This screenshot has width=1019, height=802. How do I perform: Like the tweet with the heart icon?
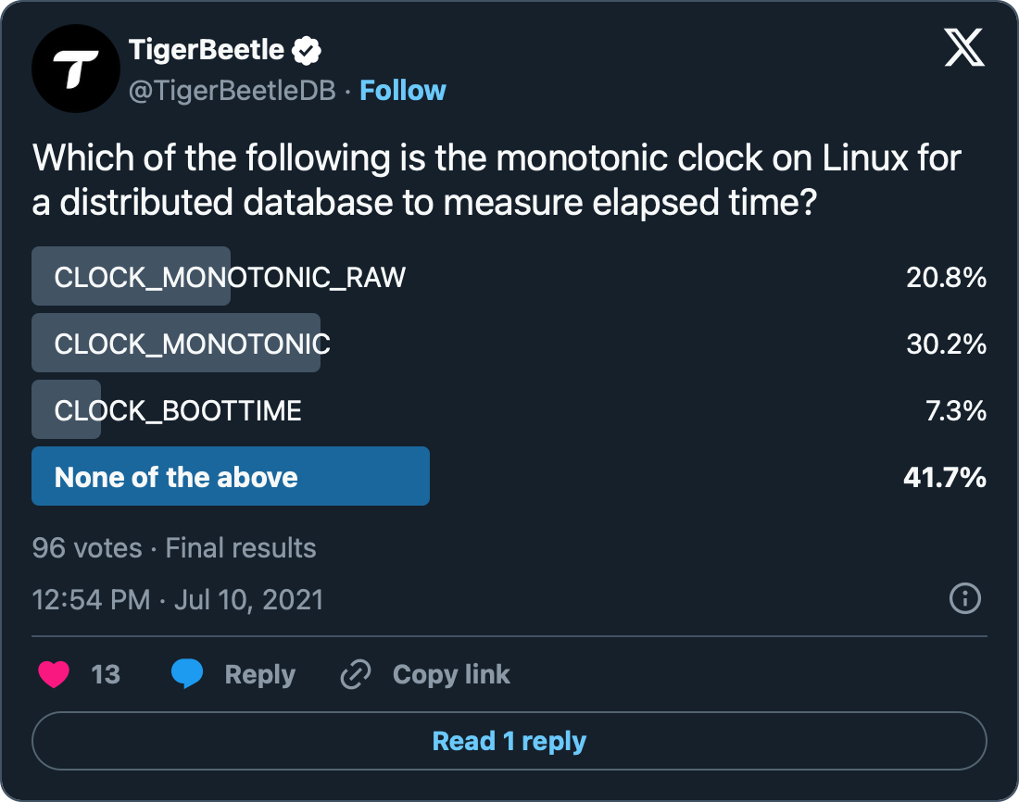(x=54, y=675)
